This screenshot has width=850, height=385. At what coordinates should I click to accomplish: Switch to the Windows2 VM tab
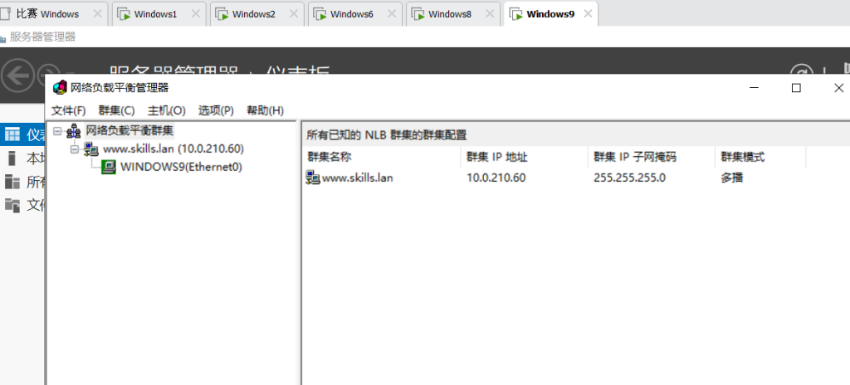pyautogui.click(x=253, y=14)
